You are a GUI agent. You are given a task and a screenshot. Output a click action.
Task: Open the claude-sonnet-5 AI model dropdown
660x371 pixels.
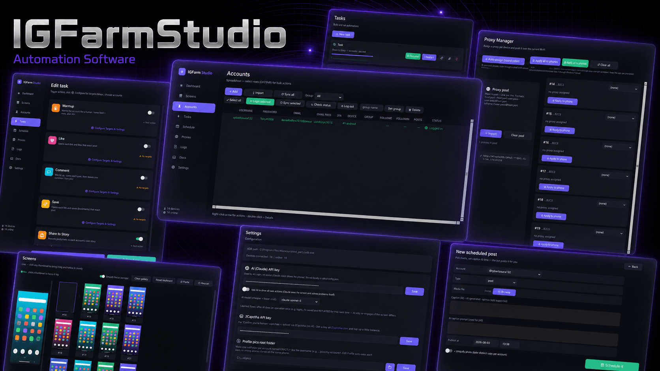coord(299,301)
